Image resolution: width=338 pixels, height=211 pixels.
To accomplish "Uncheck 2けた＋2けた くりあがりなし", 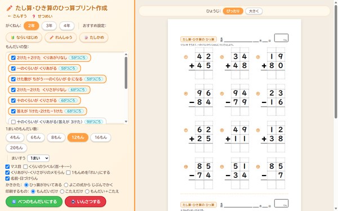I will pos(14,58).
